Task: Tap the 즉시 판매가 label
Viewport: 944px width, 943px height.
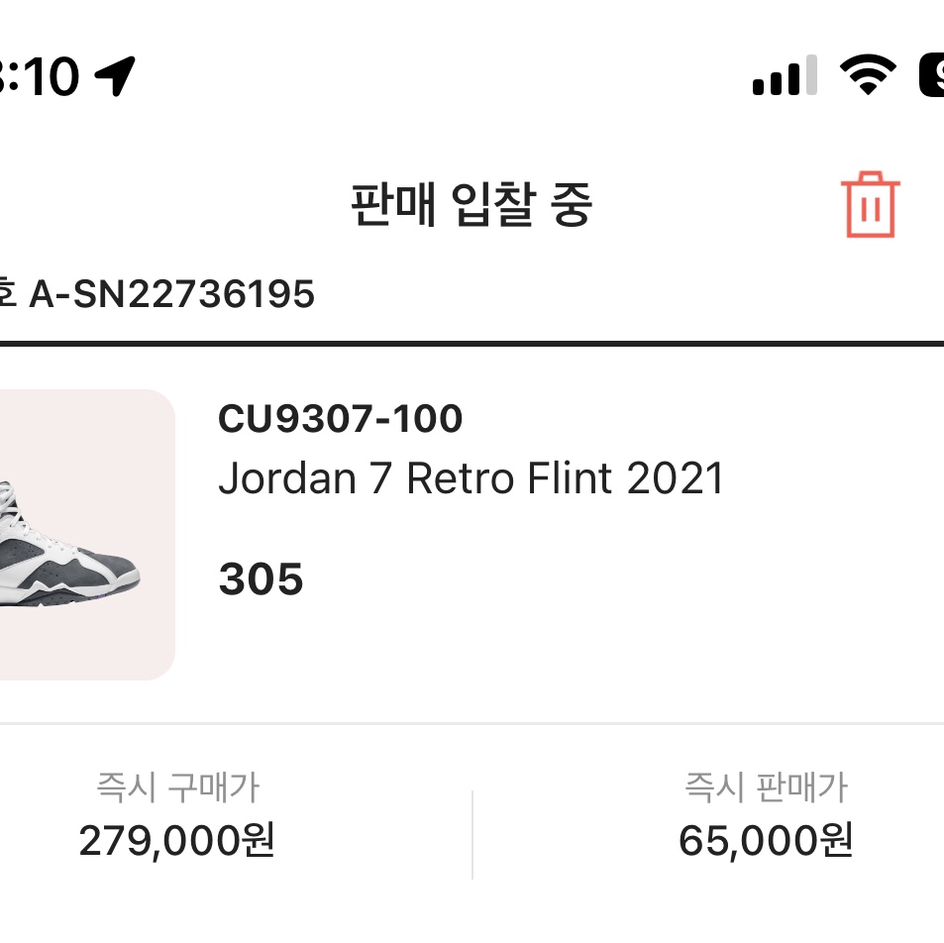Action: (x=766, y=788)
